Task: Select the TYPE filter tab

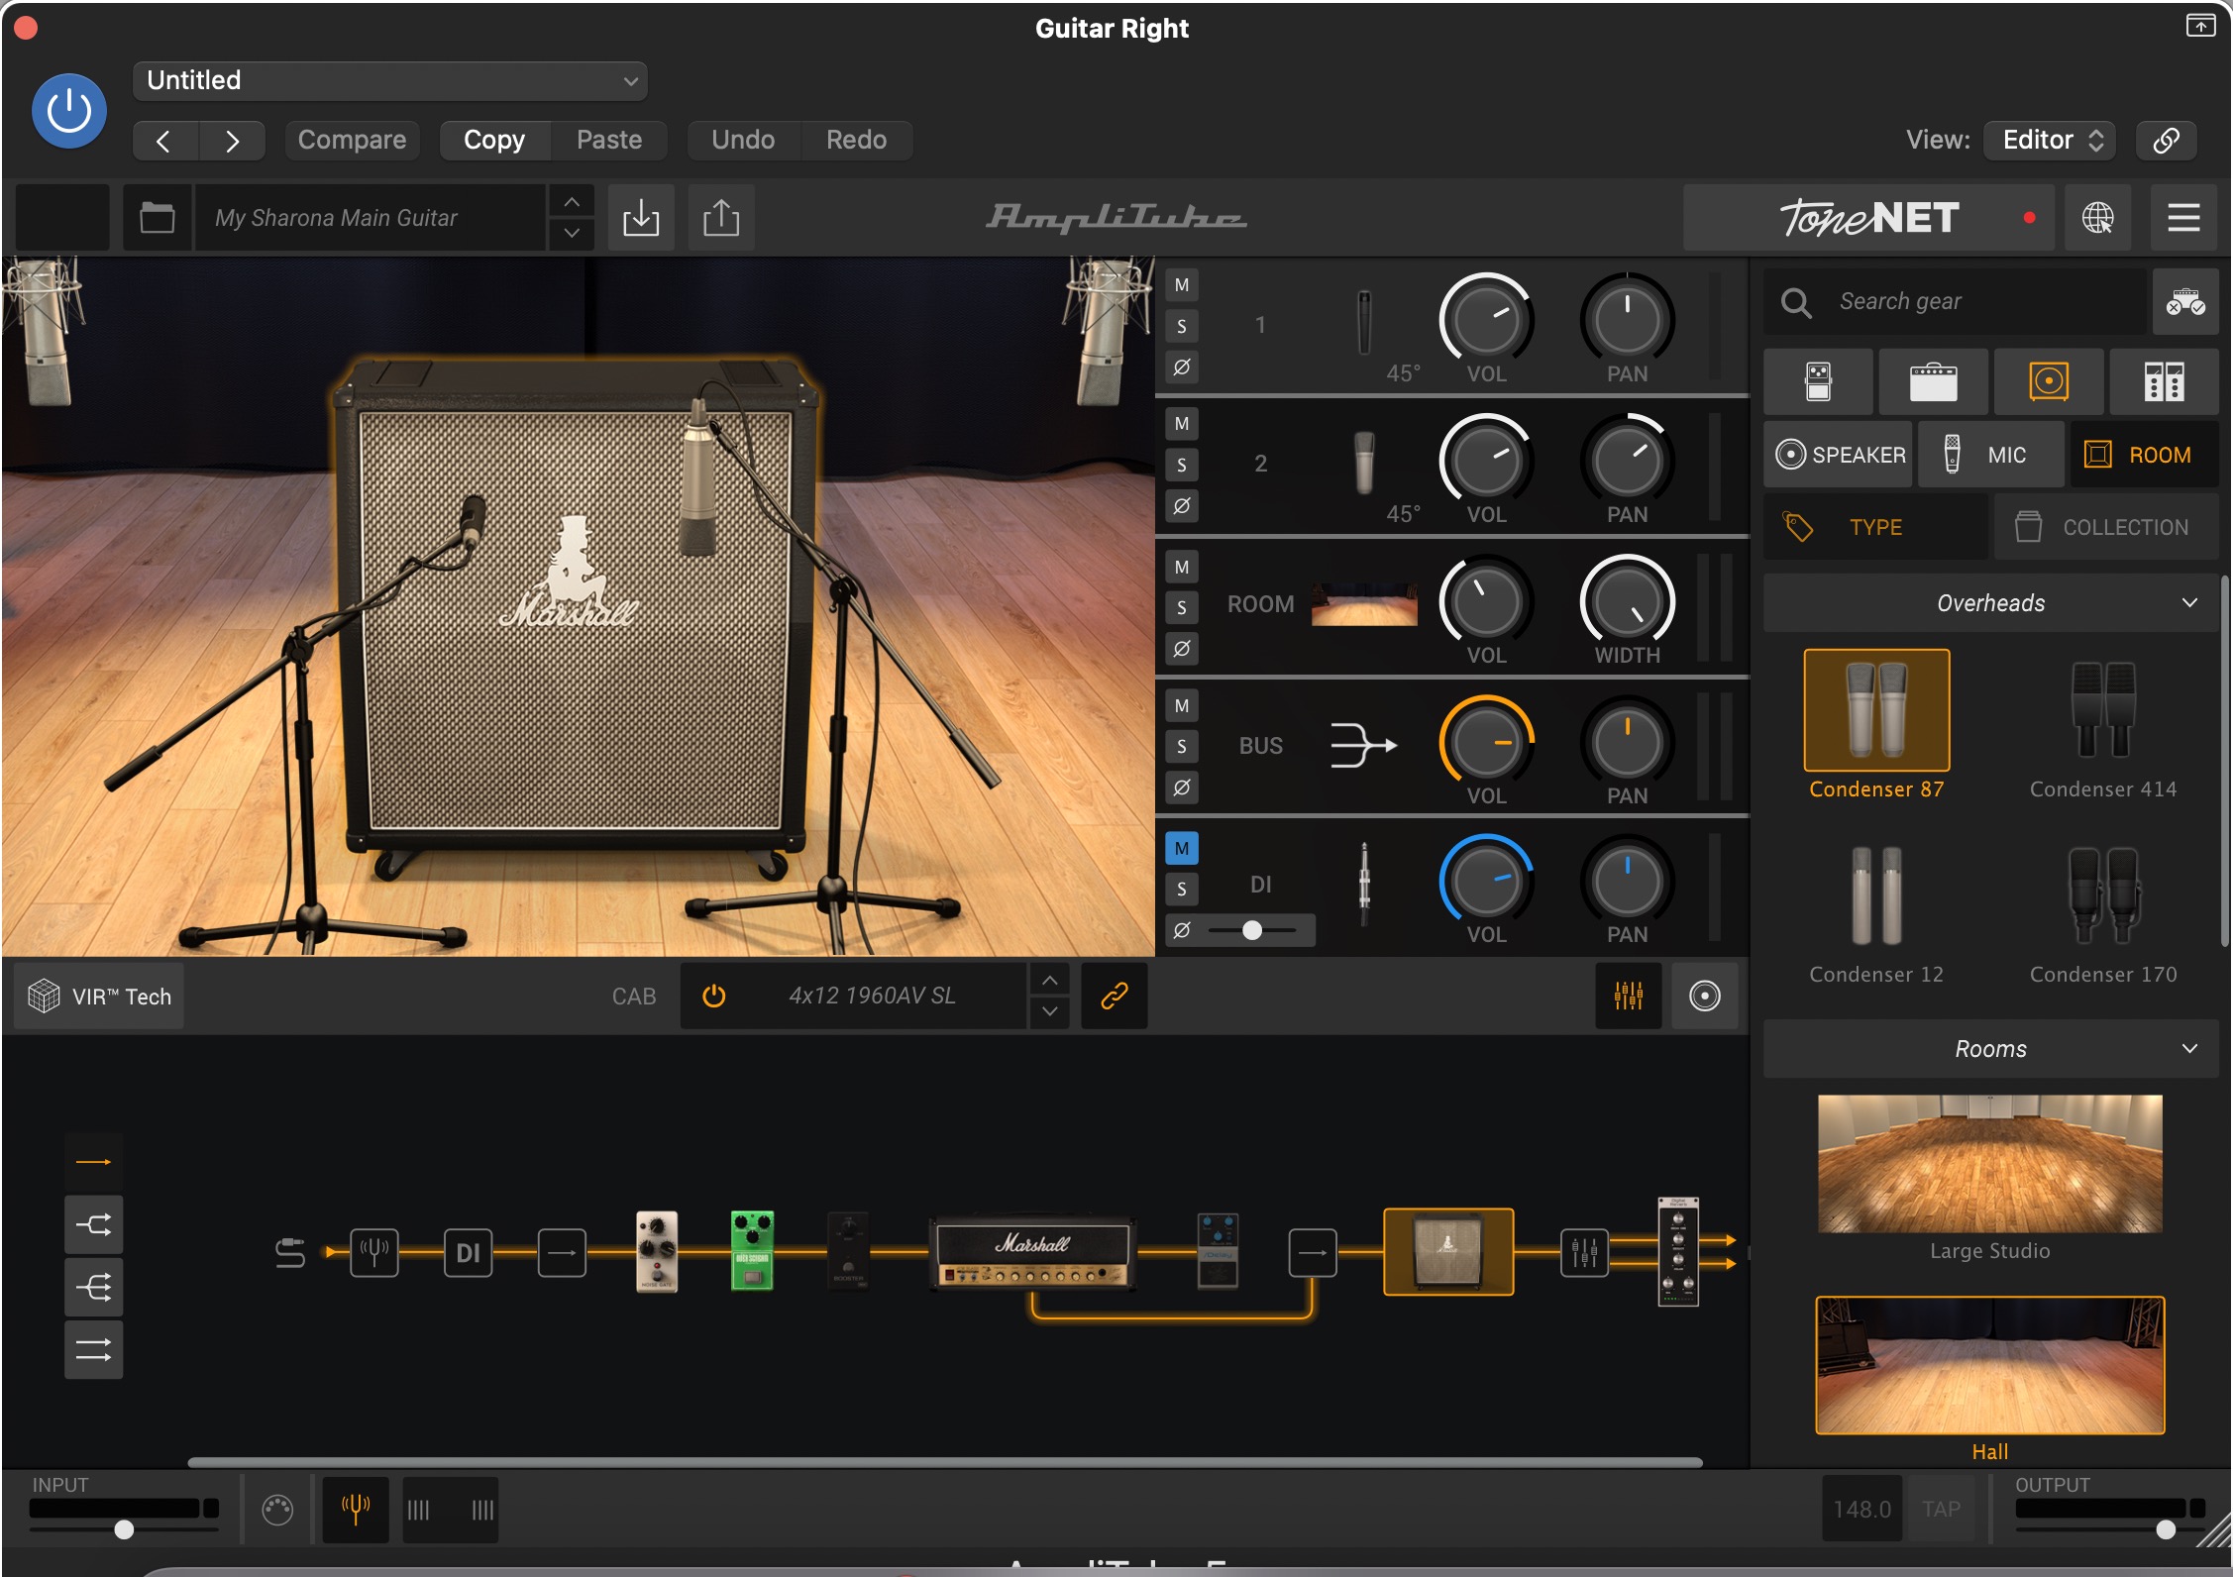Action: click(x=1875, y=527)
